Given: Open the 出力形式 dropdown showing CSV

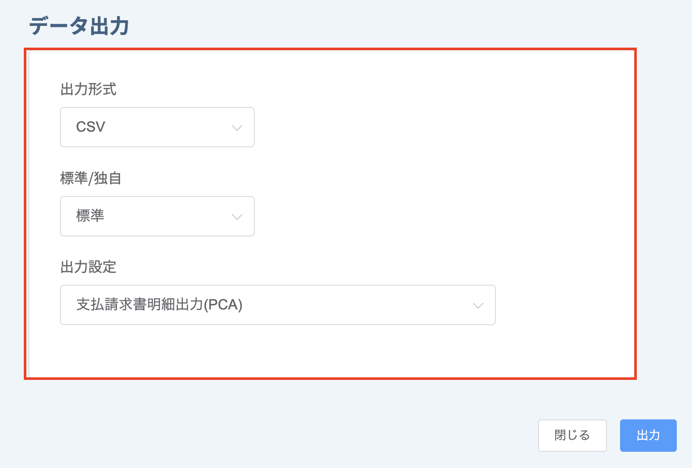Looking at the screenshot, I should click(157, 127).
